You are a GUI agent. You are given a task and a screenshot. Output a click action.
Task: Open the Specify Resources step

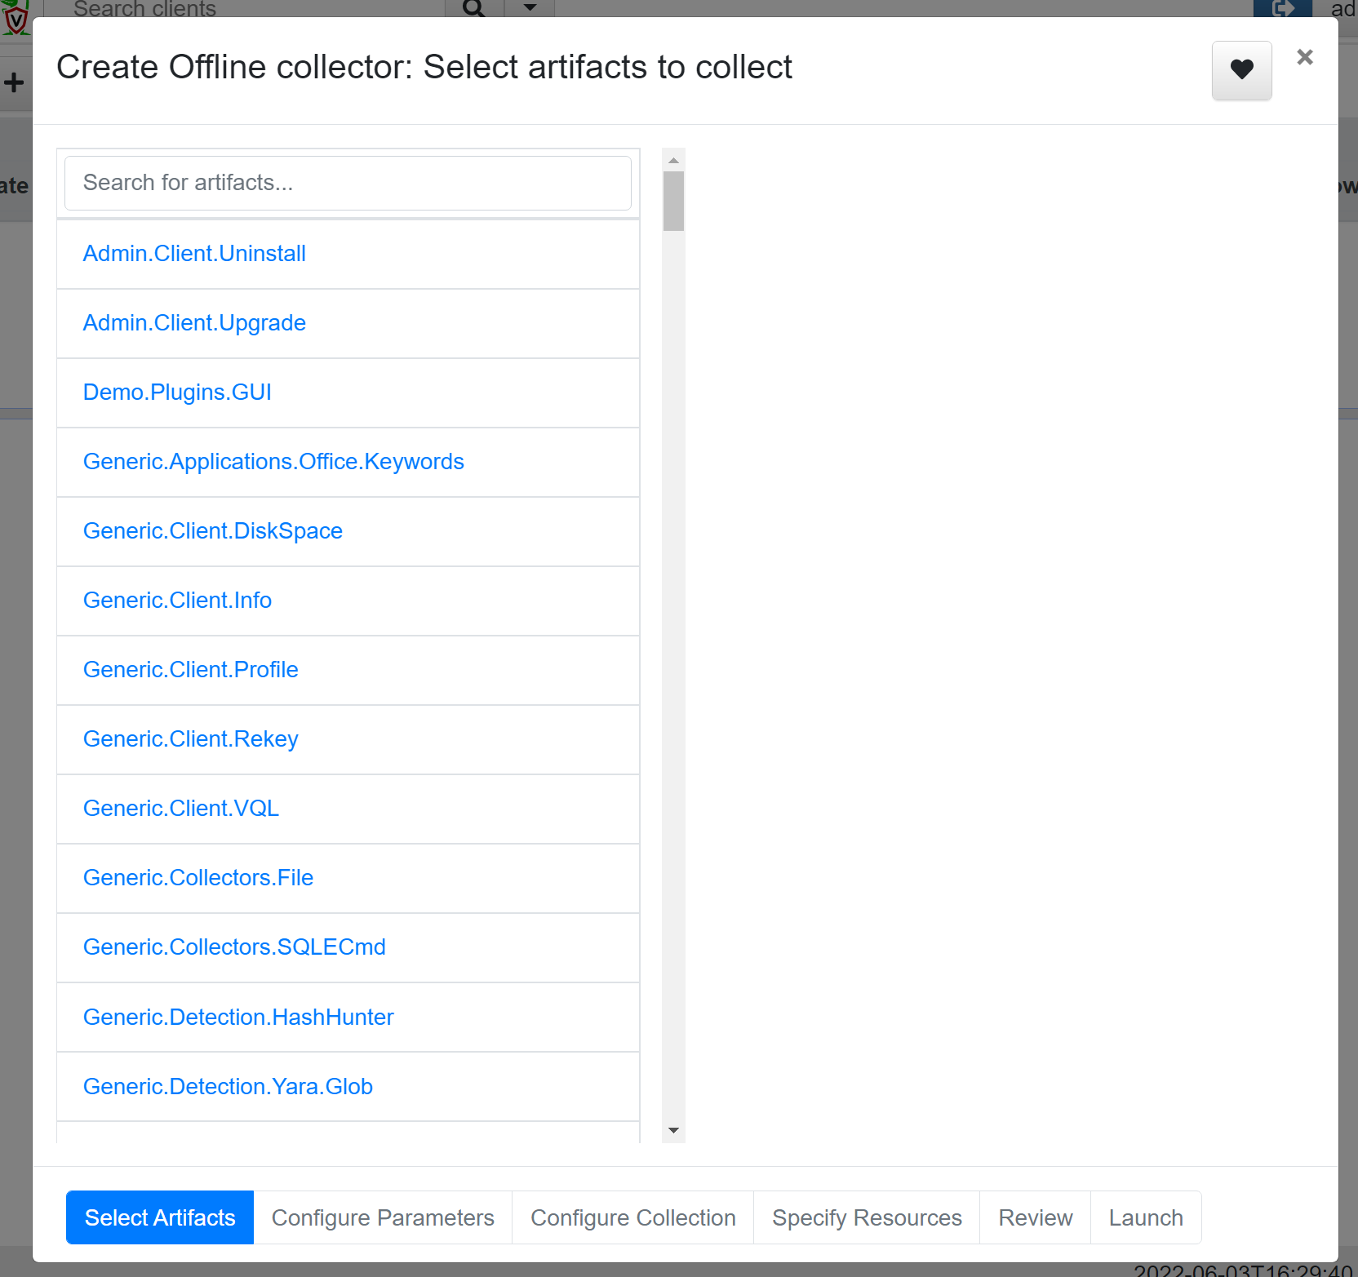pyautogui.click(x=867, y=1217)
